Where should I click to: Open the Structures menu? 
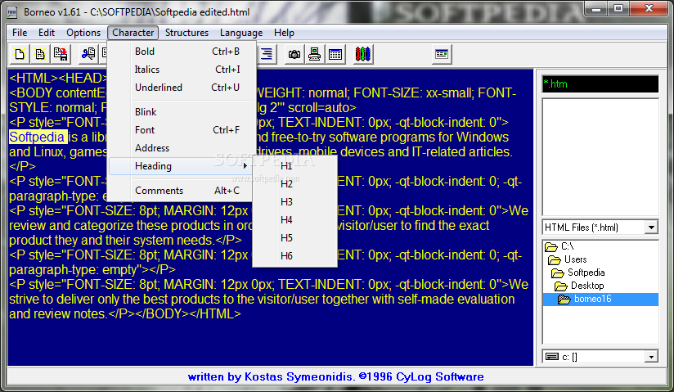pos(186,33)
